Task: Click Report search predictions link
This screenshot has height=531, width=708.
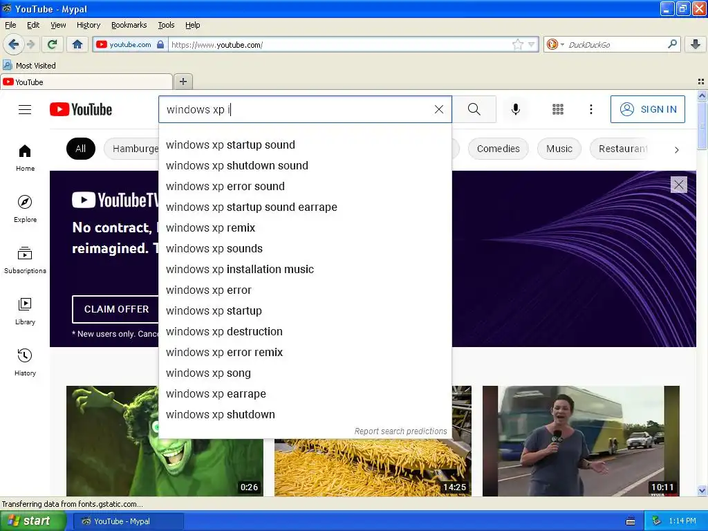Action: [x=400, y=431]
